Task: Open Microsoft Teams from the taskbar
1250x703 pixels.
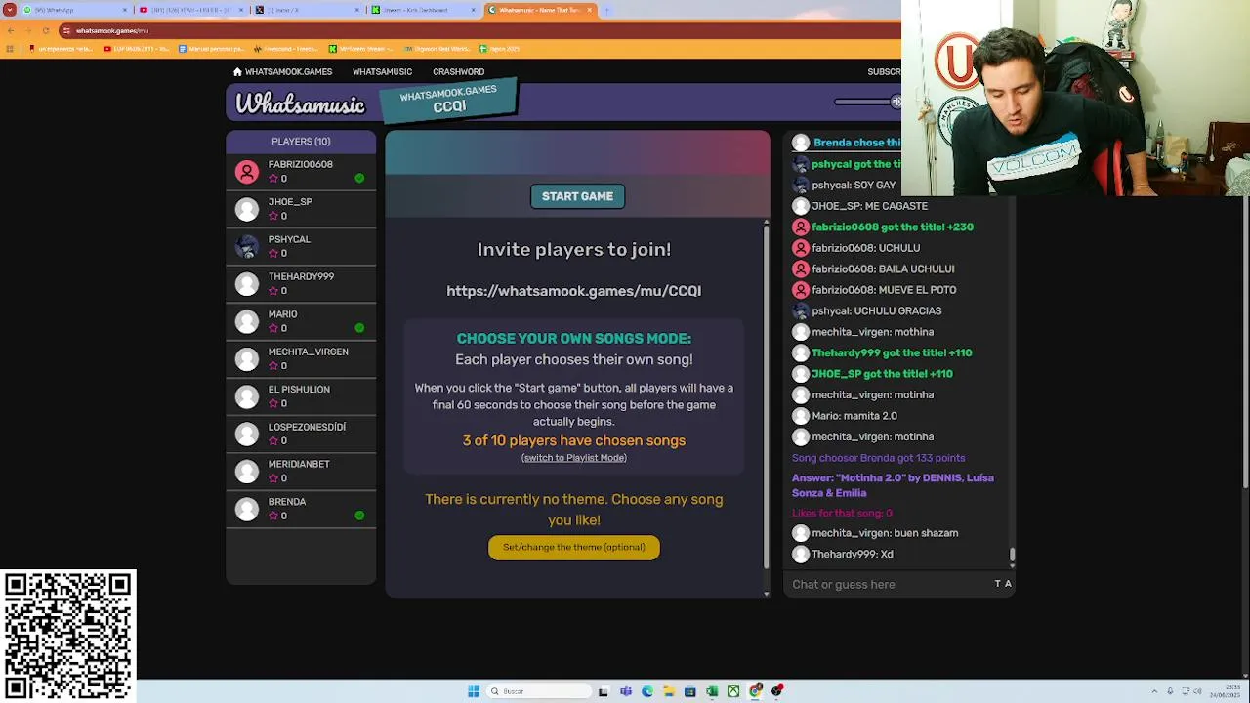Action: (626, 691)
